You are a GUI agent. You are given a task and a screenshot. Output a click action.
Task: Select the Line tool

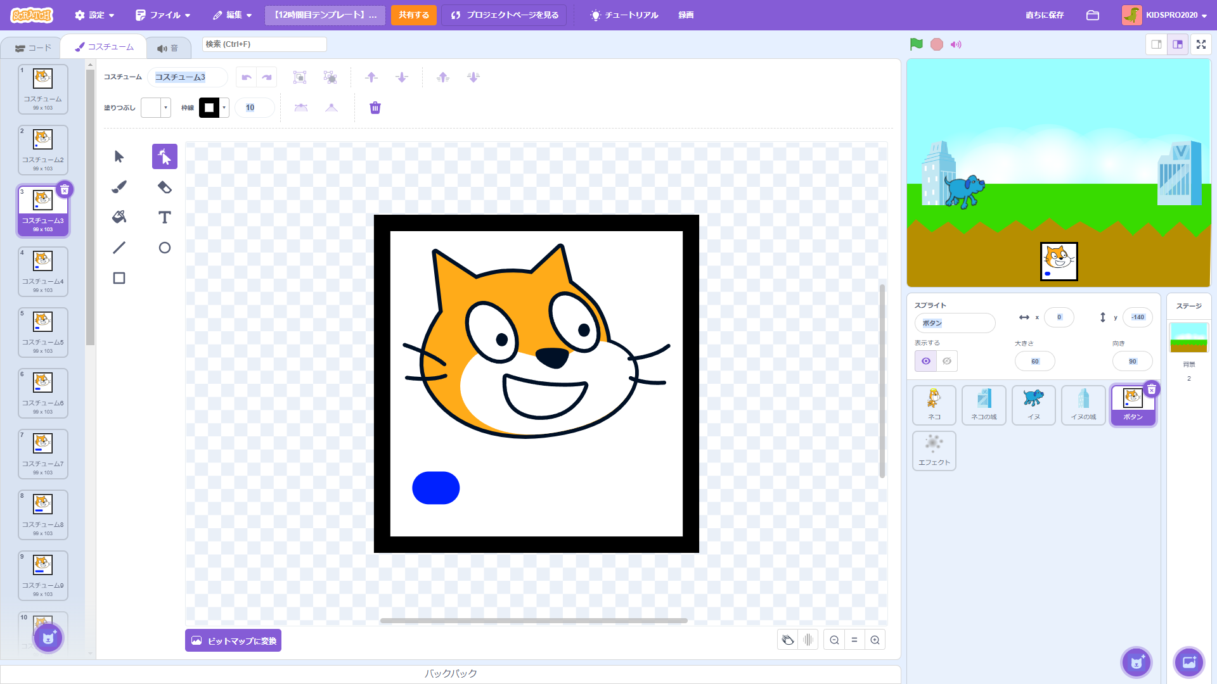coord(119,248)
